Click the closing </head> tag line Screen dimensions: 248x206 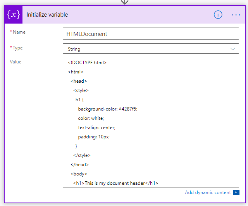coord(79,165)
